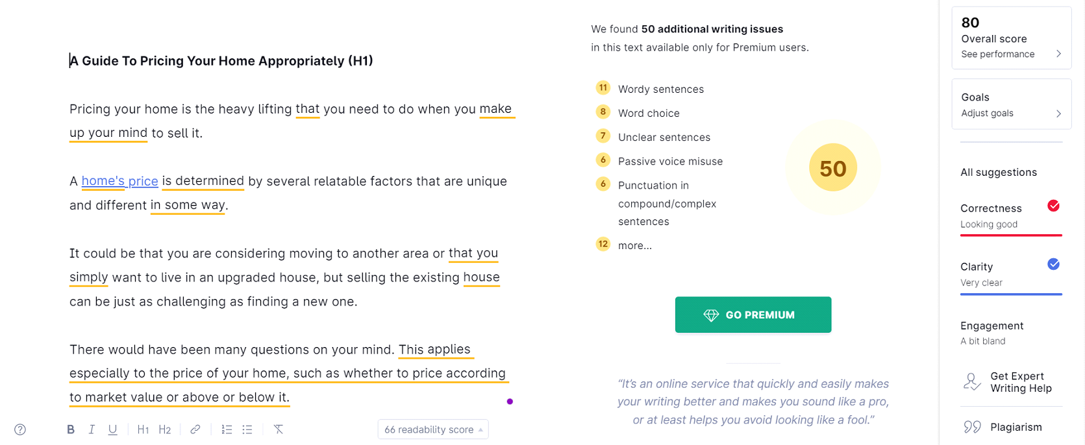
Task: Apply H2 heading style
Action: click(164, 429)
